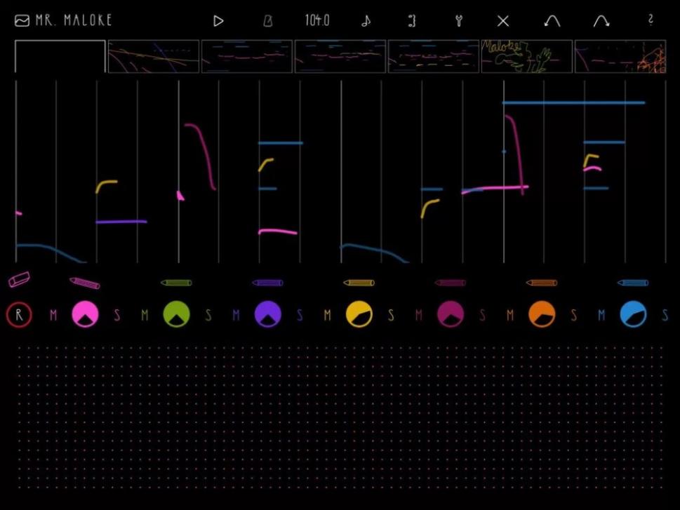Open the music note settings icon

[366, 21]
